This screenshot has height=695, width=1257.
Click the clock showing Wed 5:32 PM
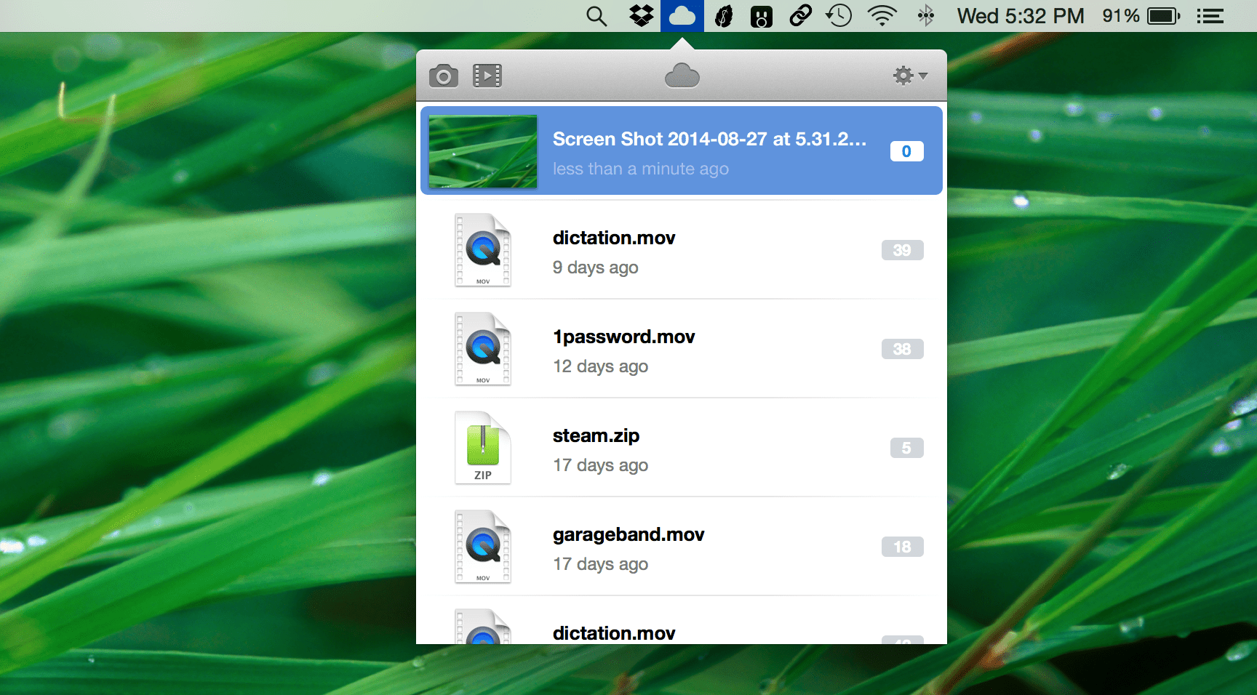click(1020, 15)
